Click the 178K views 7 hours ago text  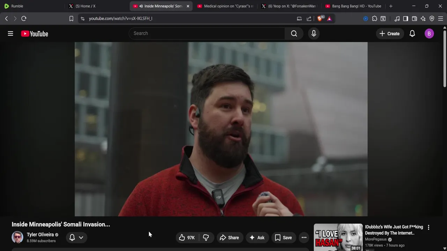385,245
